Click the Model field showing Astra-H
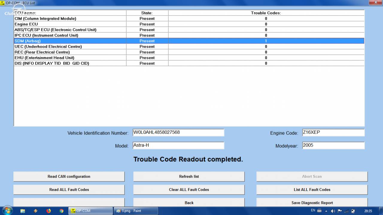 pyautogui.click(x=178, y=145)
